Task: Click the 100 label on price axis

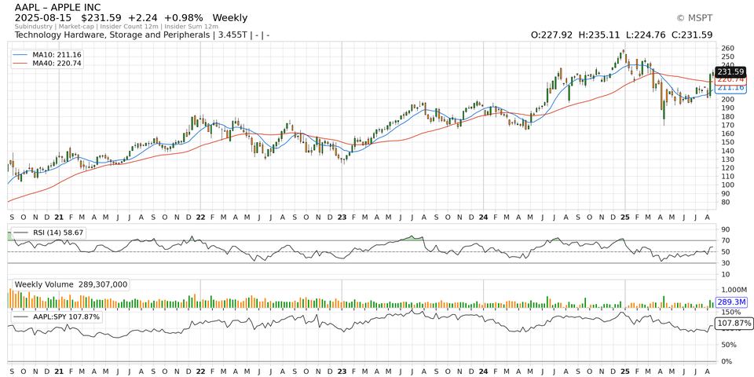Action: click(728, 185)
